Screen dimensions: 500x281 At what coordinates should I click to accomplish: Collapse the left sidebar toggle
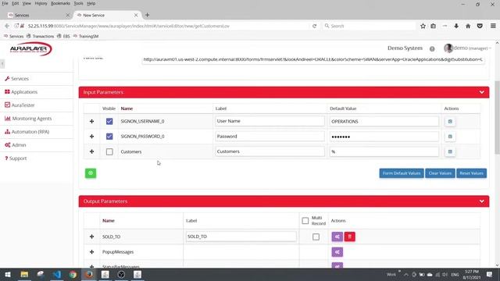(2, 64)
